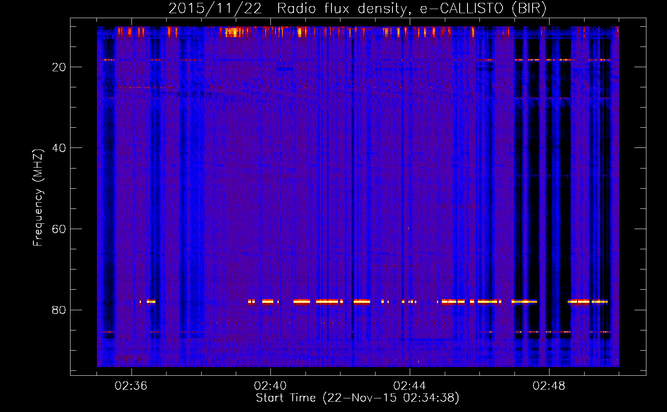Click the 02:44 time tick label
This screenshot has width=667, height=412.
pos(410,386)
